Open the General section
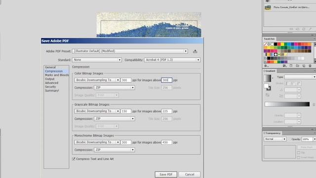This screenshot has width=316, height=178. click(x=50, y=67)
